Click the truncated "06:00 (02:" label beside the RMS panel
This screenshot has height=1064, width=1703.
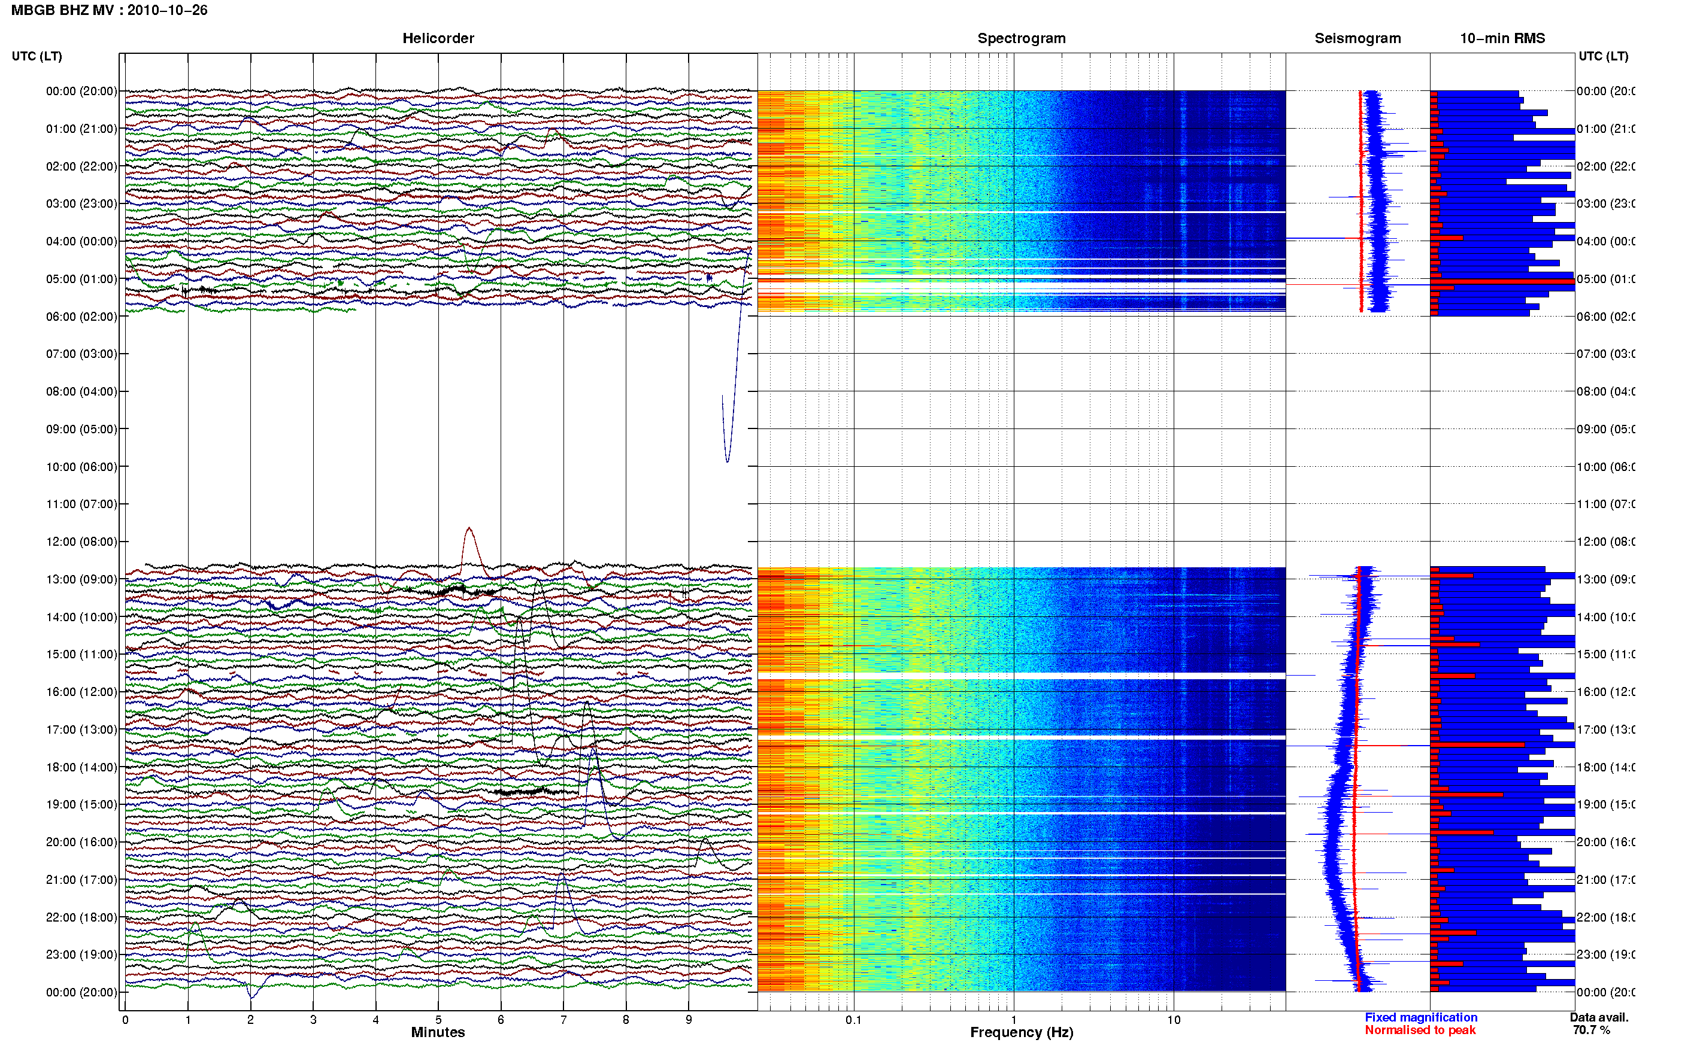click(1606, 317)
